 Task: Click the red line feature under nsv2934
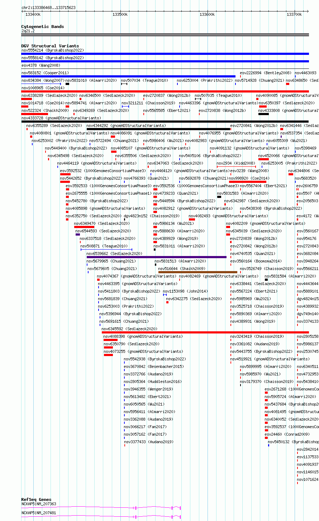tap(236, 167)
